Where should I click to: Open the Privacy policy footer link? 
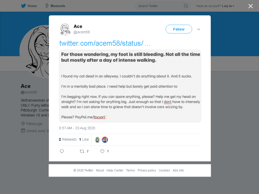tap(147, 171)
